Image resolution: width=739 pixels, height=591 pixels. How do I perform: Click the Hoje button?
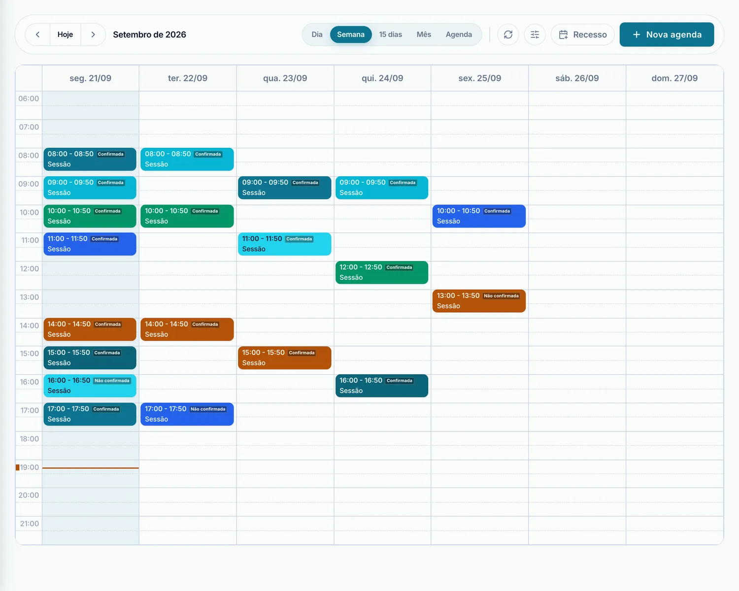[65, 34]
